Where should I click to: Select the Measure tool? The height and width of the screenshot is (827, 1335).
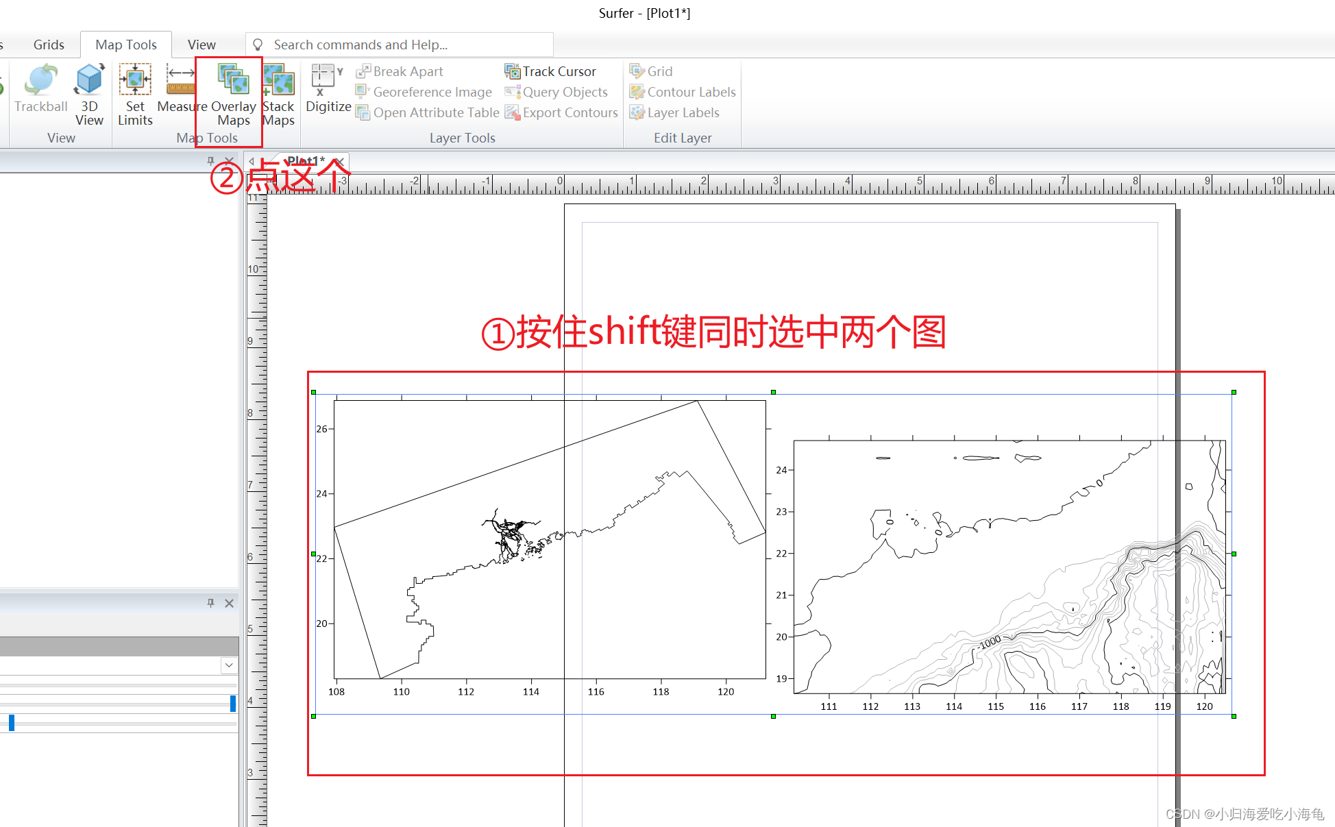(180, 89)
